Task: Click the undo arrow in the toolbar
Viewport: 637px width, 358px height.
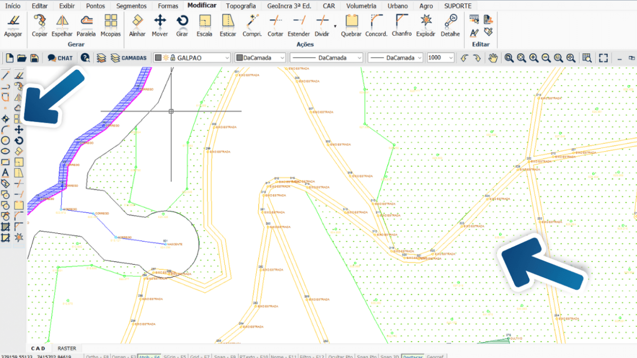Action: point(464,58)
